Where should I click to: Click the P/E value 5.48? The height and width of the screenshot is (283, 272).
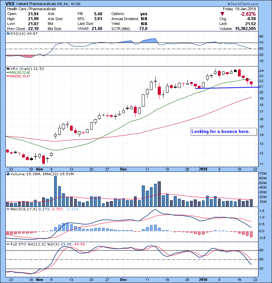[98, 14]
